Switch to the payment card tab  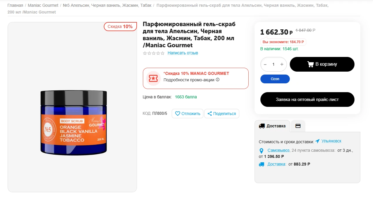[x=298, y=126]
